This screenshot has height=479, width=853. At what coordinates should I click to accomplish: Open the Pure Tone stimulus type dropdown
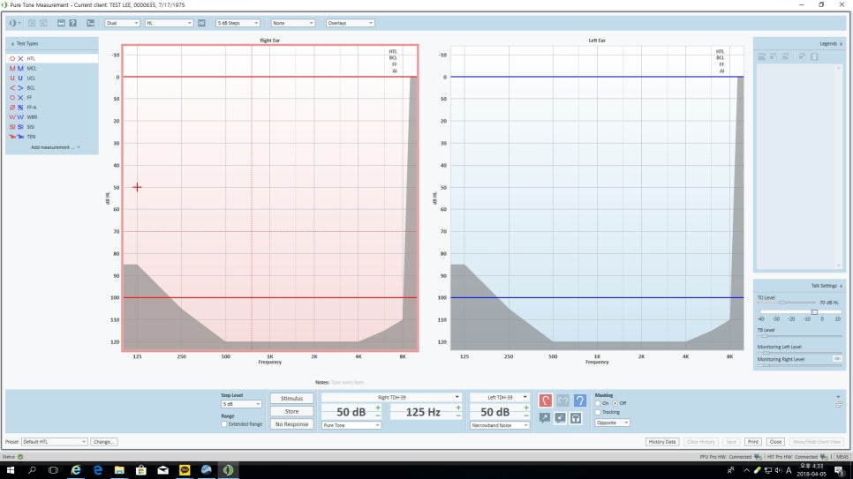pos(351,425)
